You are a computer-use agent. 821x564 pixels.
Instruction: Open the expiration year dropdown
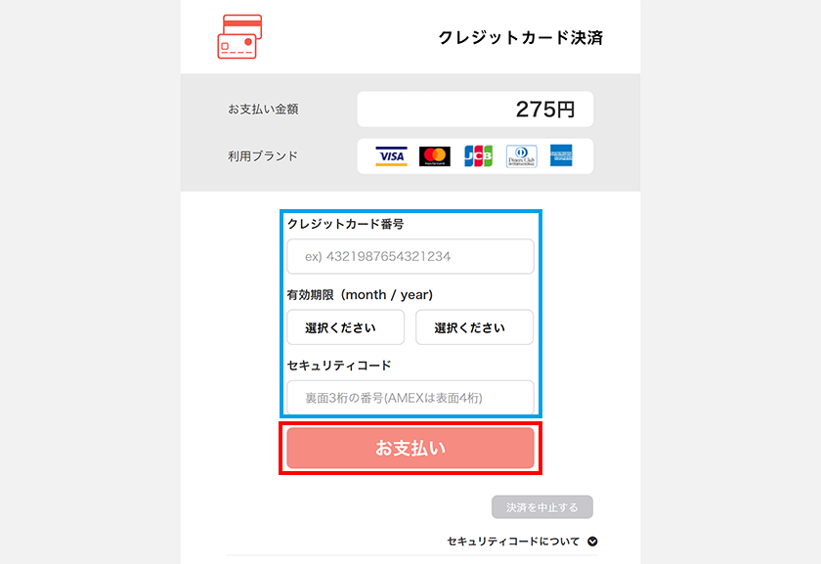(x=474, y=327)
